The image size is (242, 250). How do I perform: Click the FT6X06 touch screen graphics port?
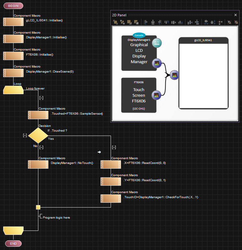pyautogui.click(x=157, y=95)
